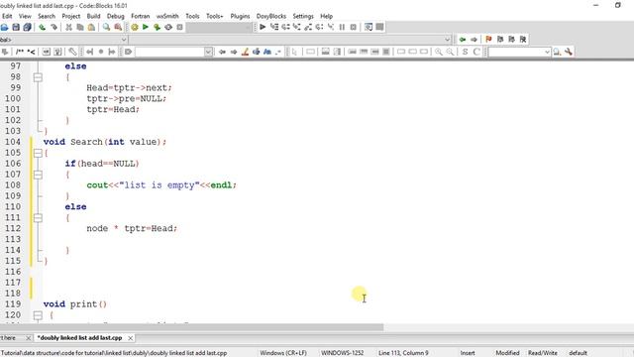Click the S source toggle icon

click(465, 52)
